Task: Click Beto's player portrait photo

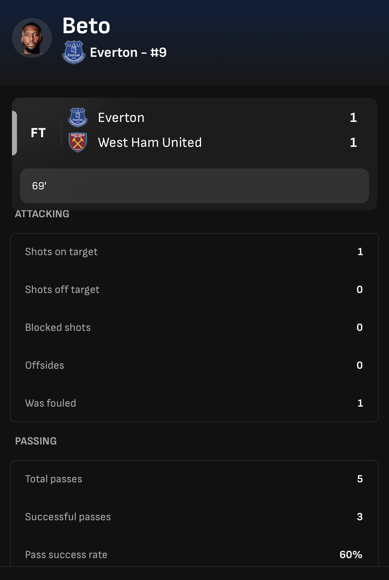Action: (x=32, y=38)
